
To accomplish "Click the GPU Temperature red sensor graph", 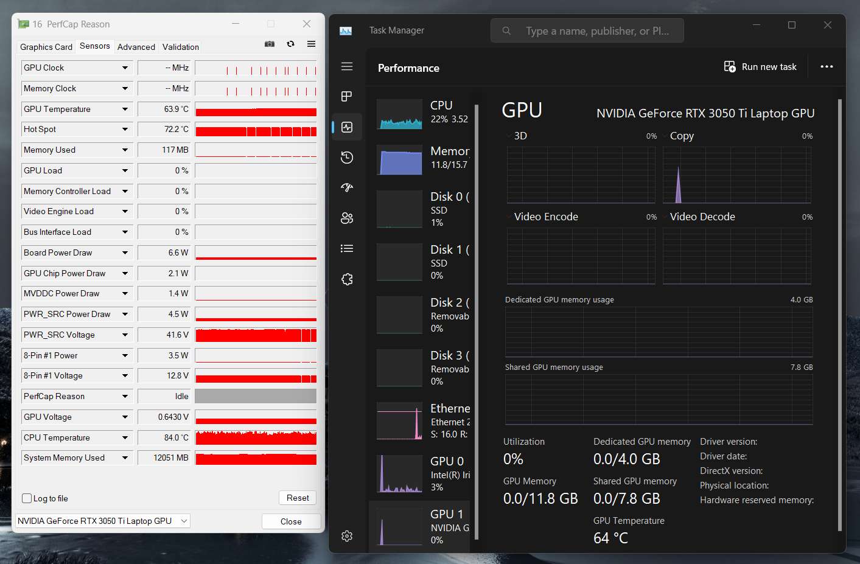I will pos(256,109).
